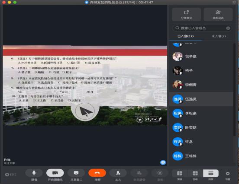Click the fullscreen icon in title bar corner
Image resolution: width=239 pixels, height=184 pixels.
tap(234, 2)
